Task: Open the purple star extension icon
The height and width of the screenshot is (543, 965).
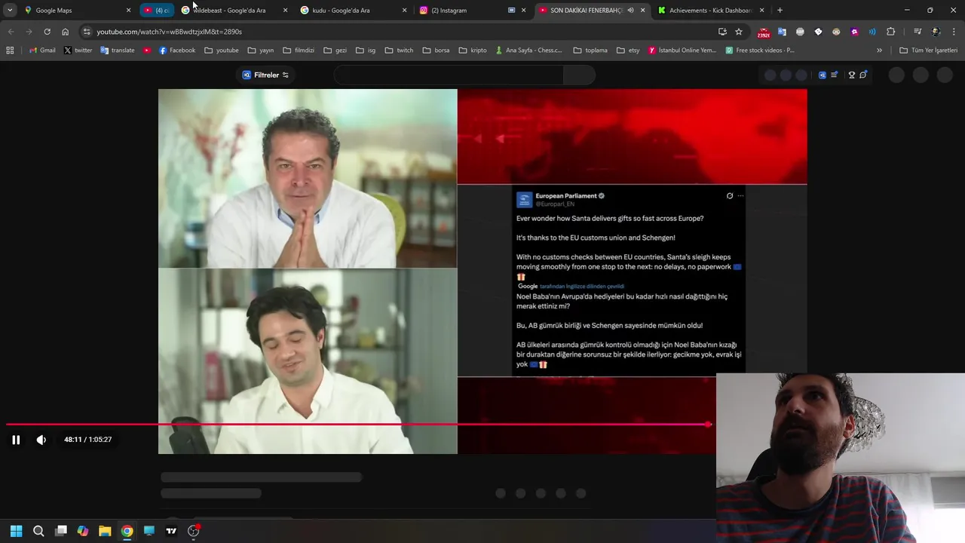Action: coord(854,32)
